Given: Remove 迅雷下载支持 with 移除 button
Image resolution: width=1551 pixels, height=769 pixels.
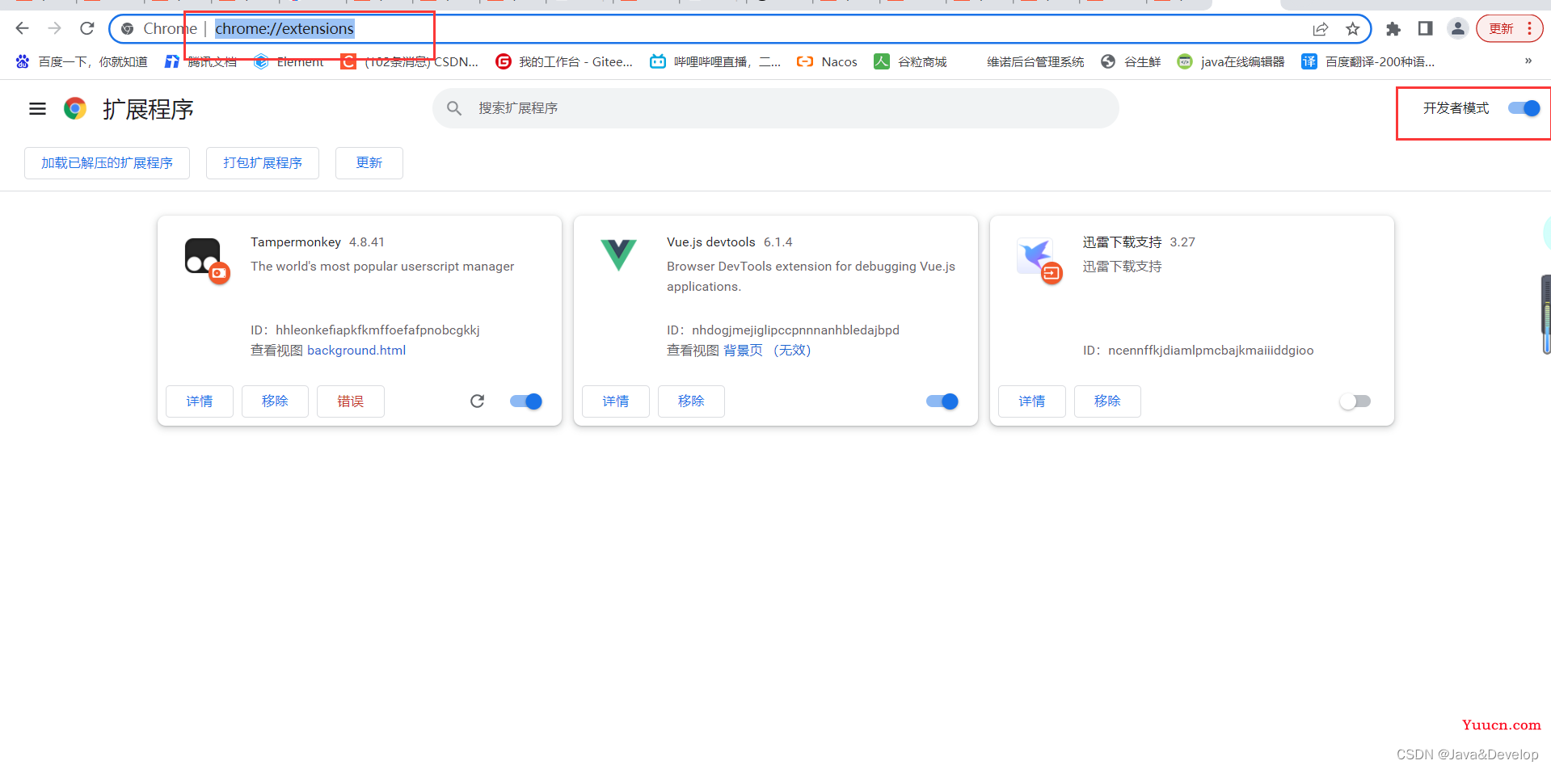Looking at the screenshot, I should coord(1107,401).
